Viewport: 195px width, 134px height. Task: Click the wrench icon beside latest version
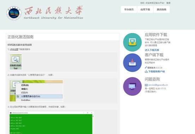[x=146, y=68]
